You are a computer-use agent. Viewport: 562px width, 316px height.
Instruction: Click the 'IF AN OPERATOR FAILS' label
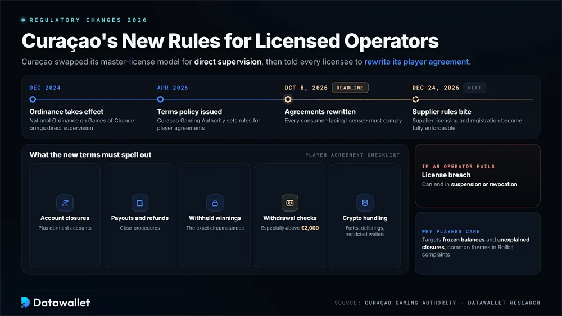pyautogui.click(x=458, y=166)
